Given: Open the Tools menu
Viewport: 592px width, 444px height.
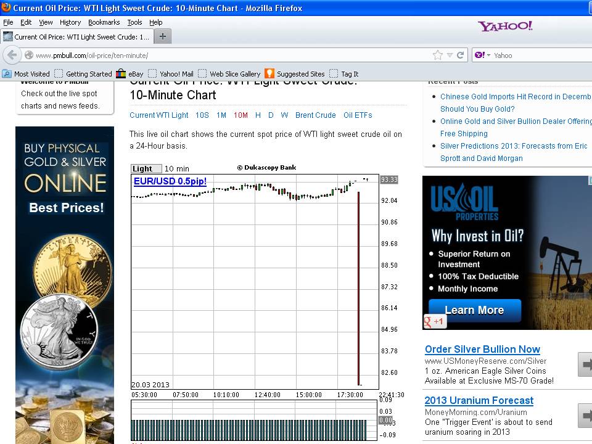Looking at the screenshot, I should 134,22.
